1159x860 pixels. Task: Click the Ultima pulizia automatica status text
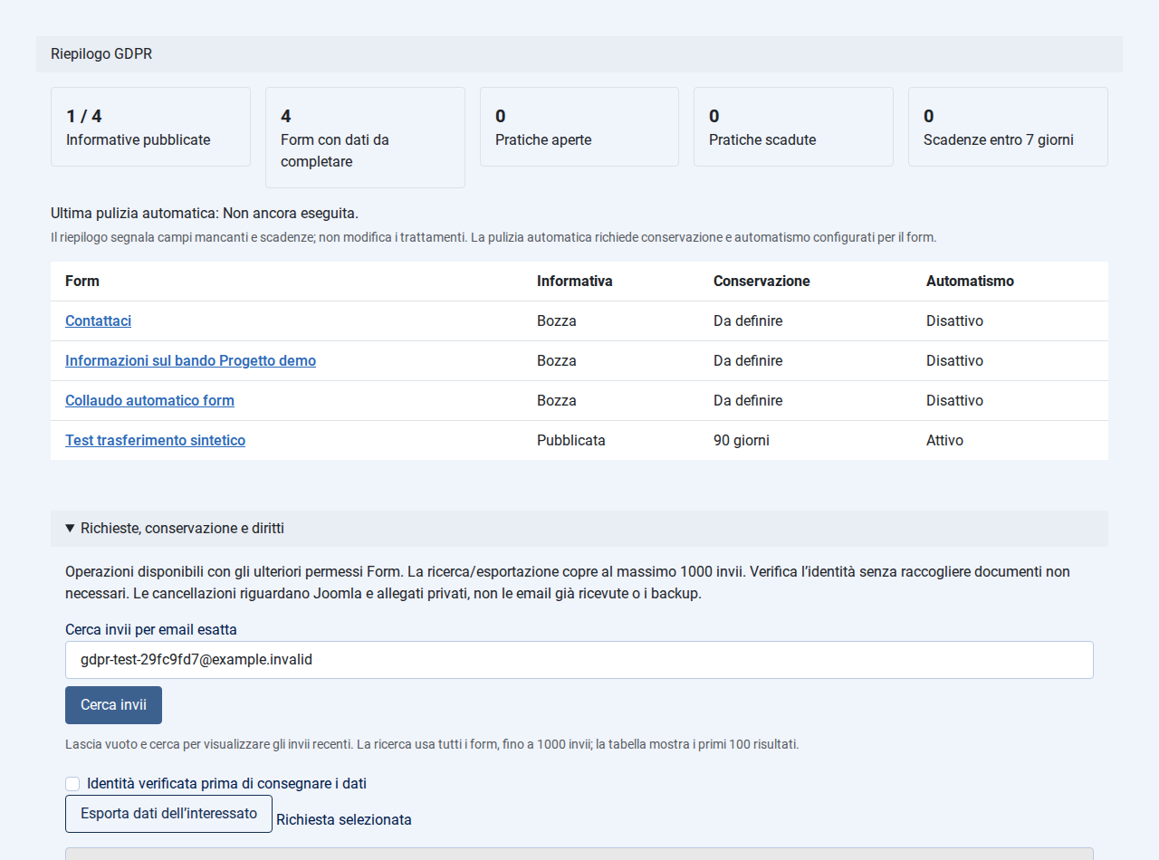coord(205,214)
